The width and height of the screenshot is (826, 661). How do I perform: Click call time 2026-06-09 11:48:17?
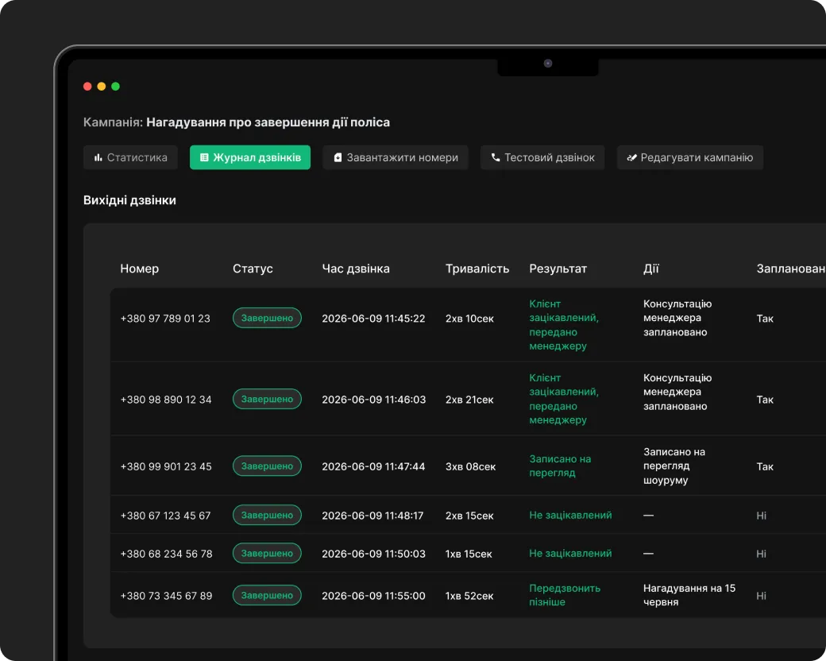pyautogui.click(x=373, y=516)
